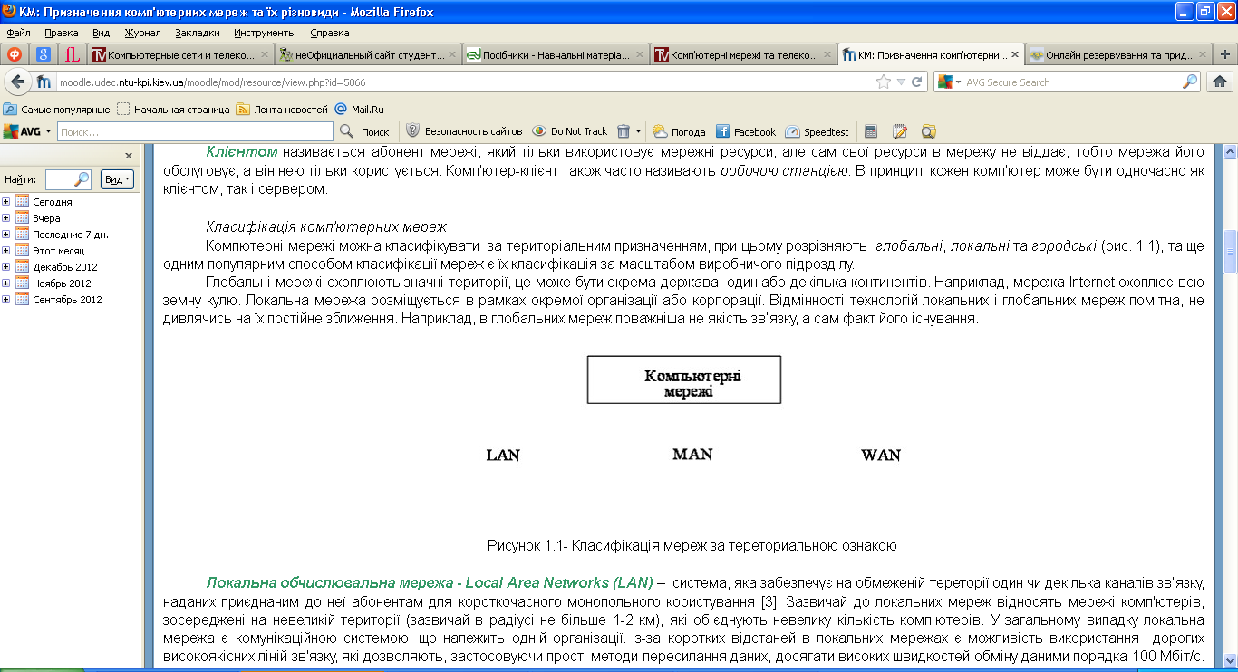This screenshot has width=1238, height=672.
Task: Switch to Онлайн резервування та прид tab
Action: point(1118,54)
